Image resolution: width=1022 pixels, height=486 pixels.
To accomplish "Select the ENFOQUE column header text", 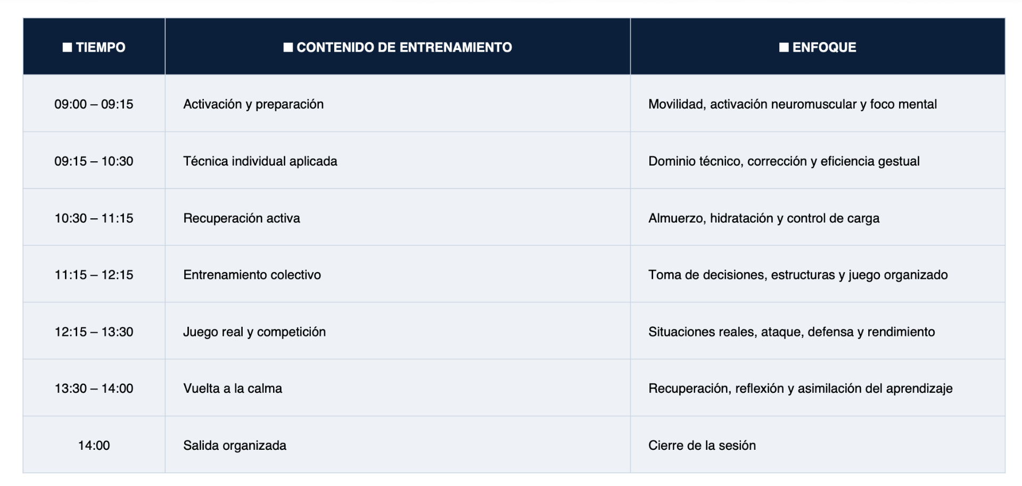I will (824, 47).
